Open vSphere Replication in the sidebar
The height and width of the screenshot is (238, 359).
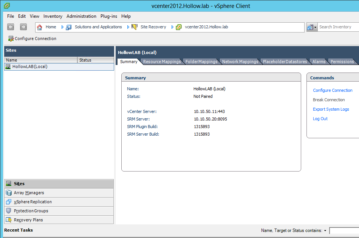click(32, 202)
